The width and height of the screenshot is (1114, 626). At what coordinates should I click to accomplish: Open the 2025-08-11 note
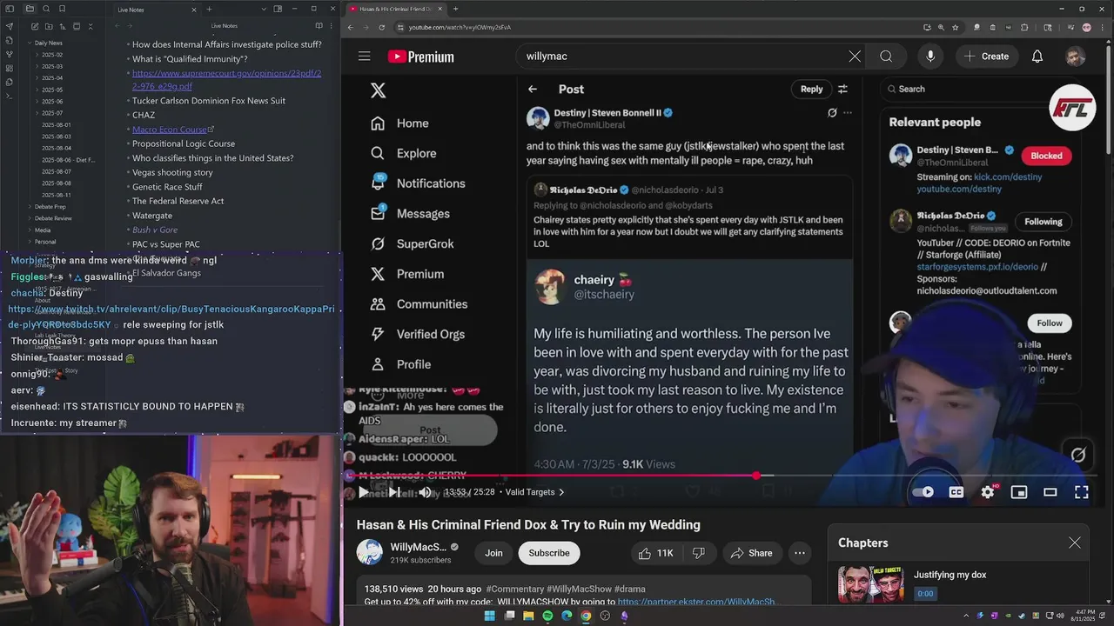pos(57,195)
